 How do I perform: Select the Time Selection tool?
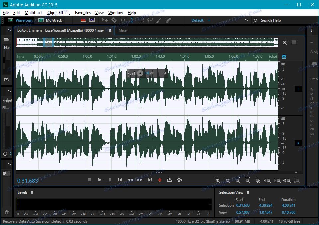point(132,20)
